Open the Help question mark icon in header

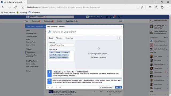pyautogui.click(x=119, y=17)
